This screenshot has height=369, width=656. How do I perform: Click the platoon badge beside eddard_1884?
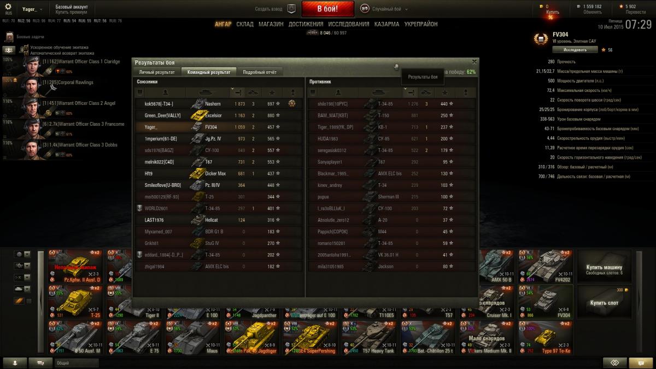click(139, 254)
